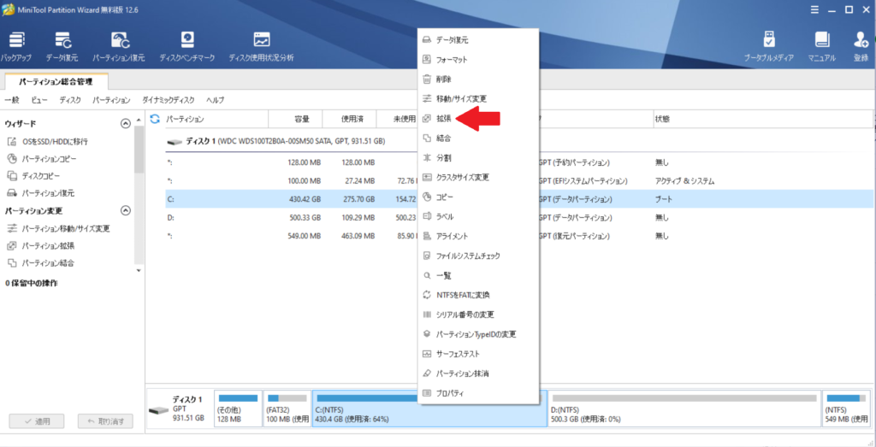This screenshot has height=447, width=876.
Task: Select クラスタサイズ変更 from the context menu
Action: (477, 178)
